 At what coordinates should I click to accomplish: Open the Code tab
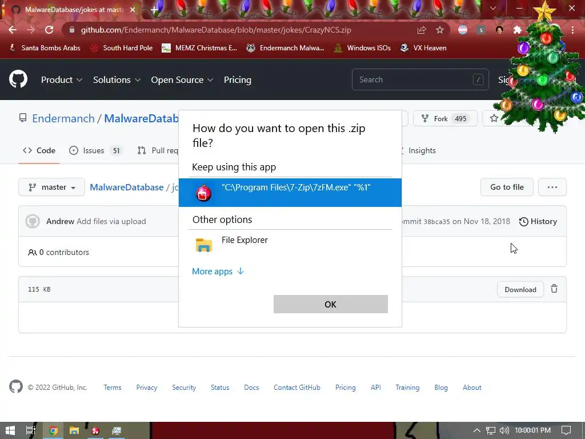pyautogui.click(x=39, y=150)
